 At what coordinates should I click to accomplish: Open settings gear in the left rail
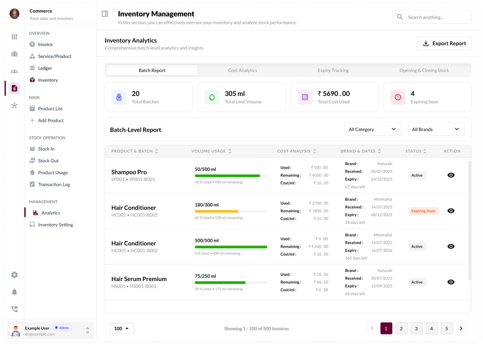14,275
